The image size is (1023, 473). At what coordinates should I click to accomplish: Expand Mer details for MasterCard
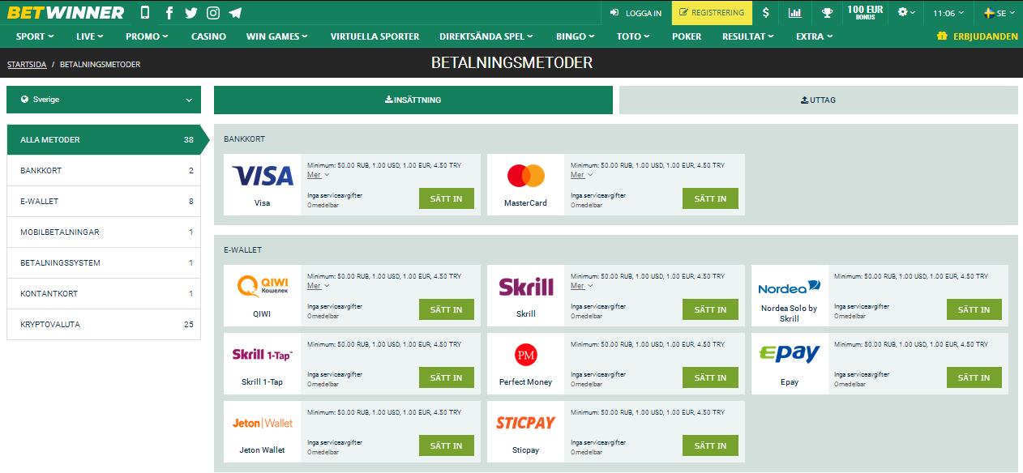pos(581,175)
